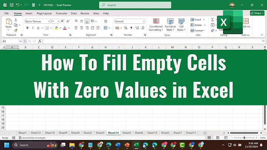Image resolution: width=267 pixels, height=150 pixels.
Task: Open the font name dropdown Aptos Narrow
Action: [49, 21]
